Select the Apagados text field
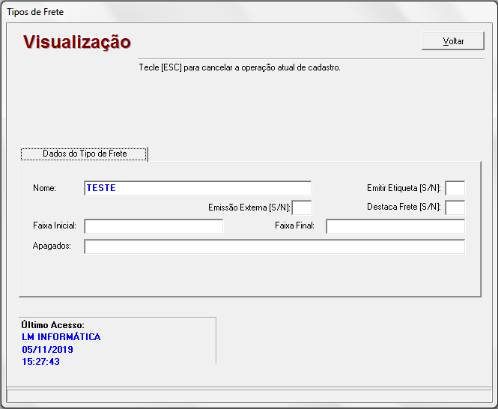 pos(274,246)
